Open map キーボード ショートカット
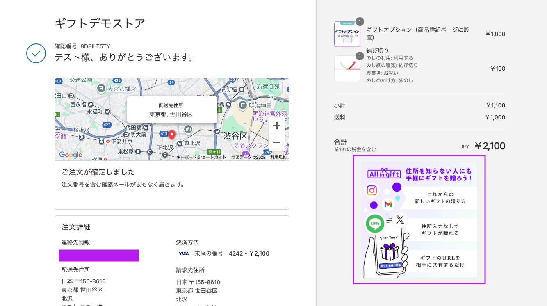The image size is (547, 306). click(x=201, y=157)
